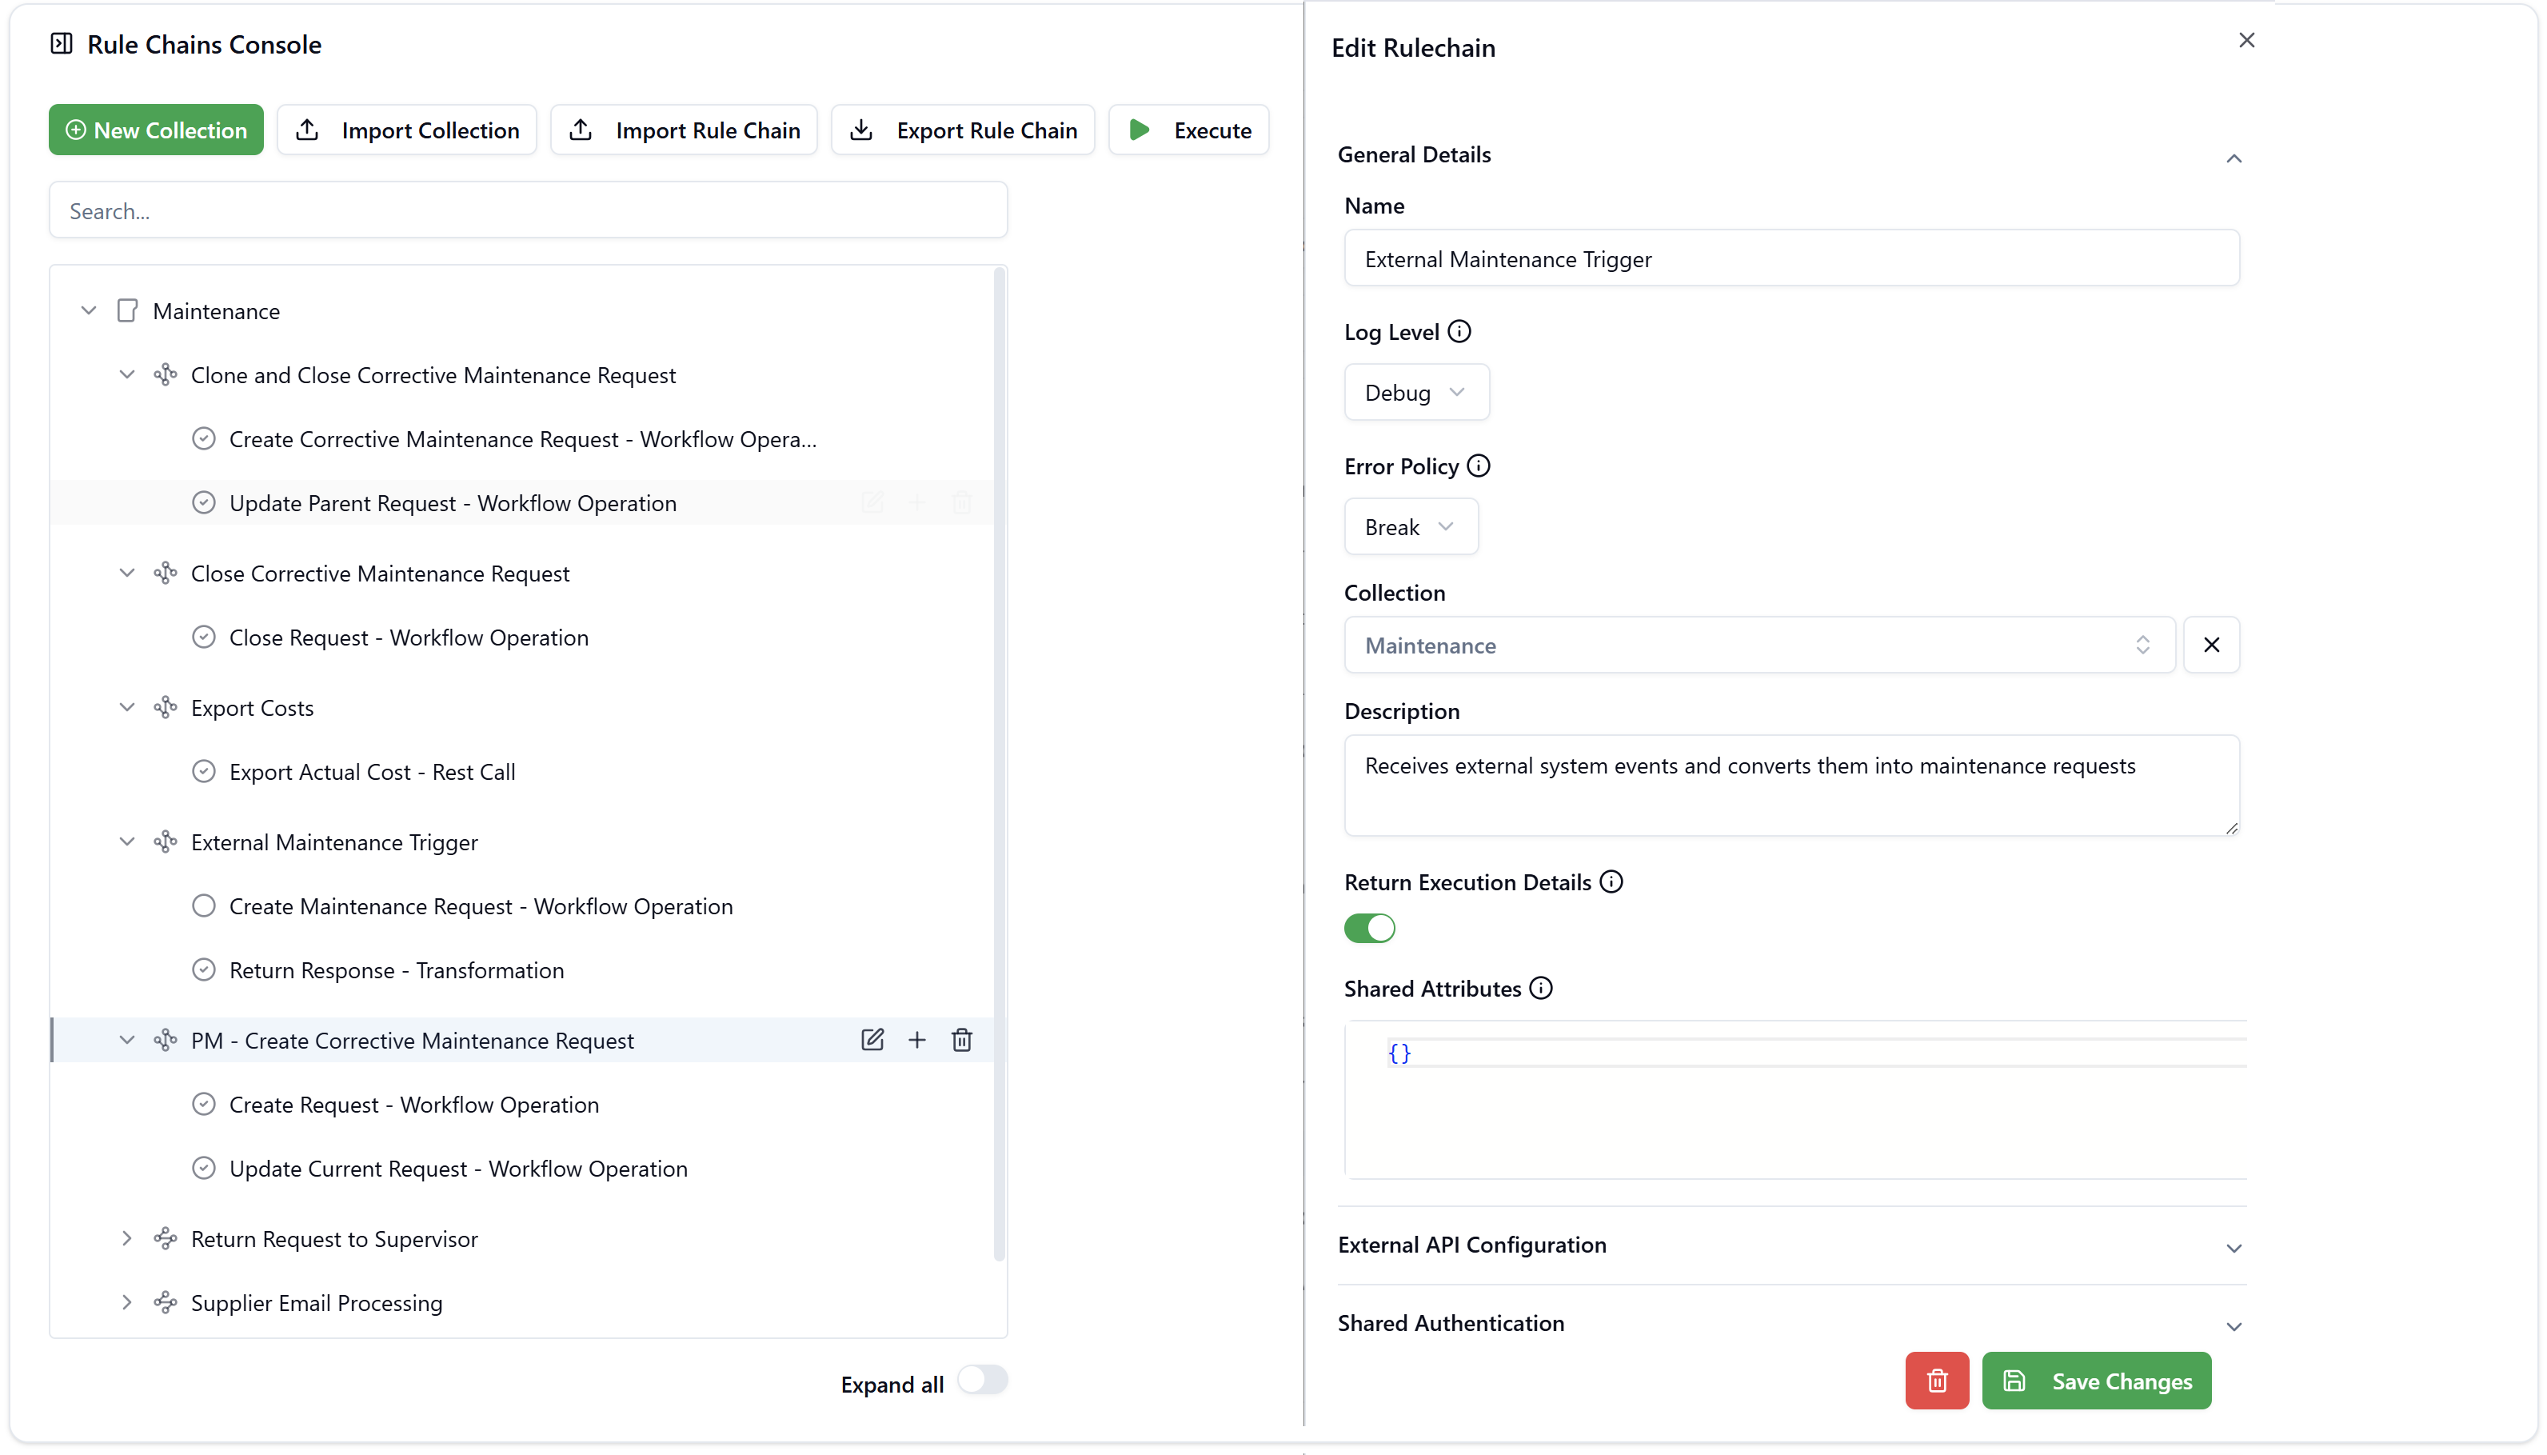
Task: Click the Return Execution Details info icon
Action: [x=1611, y=881]
